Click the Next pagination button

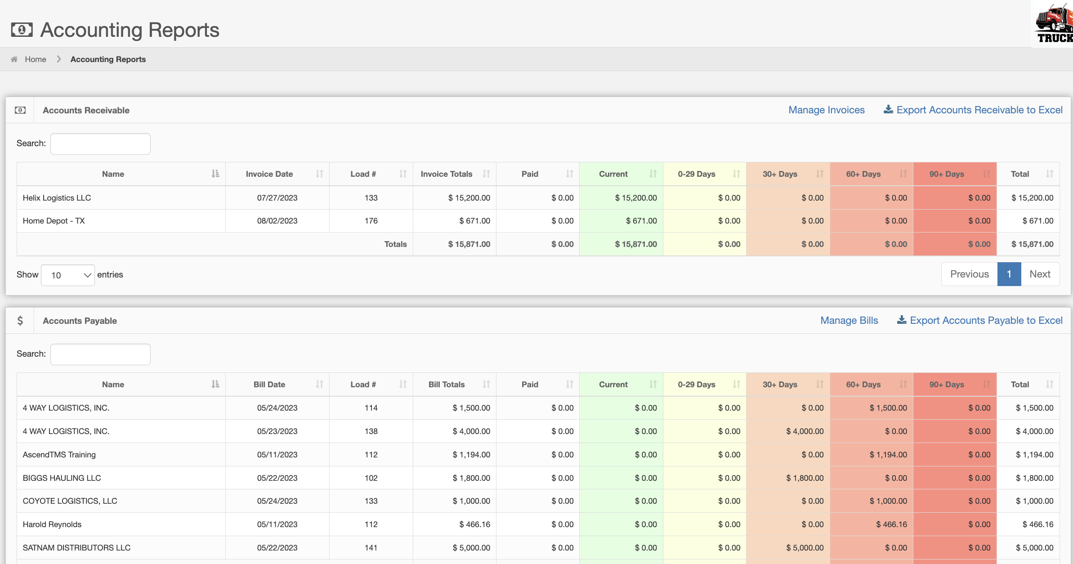(1040, 274)
